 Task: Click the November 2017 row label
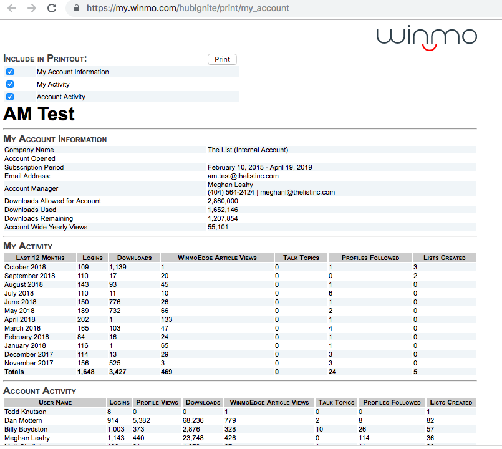pos(29,363)
